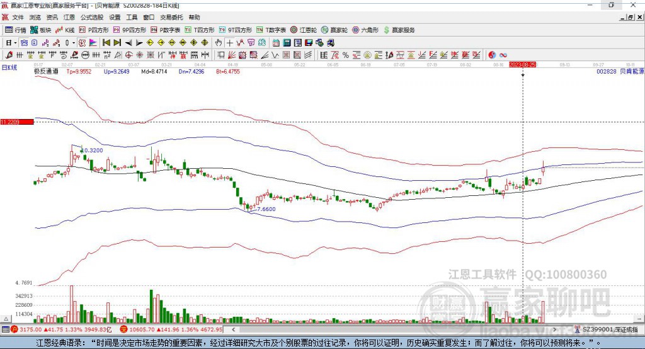Expand the candlestick style dropdown arrow
Image resolution: width=645 pixels, height=349 pixels.
tap(74, 43)
